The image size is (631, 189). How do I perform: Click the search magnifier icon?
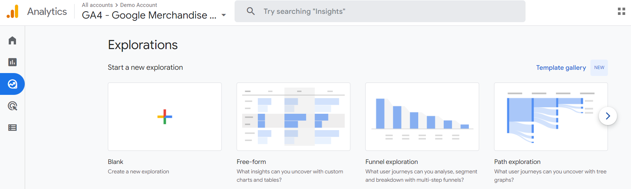(251, 11)
